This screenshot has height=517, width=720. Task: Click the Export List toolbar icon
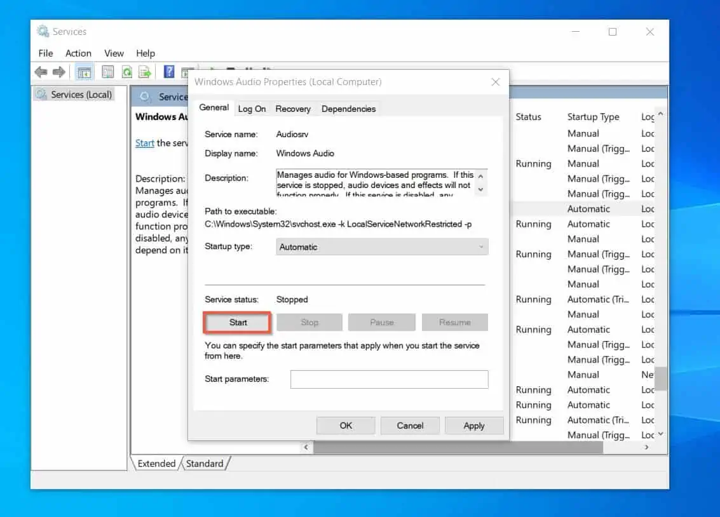click(x=145, y=72)
